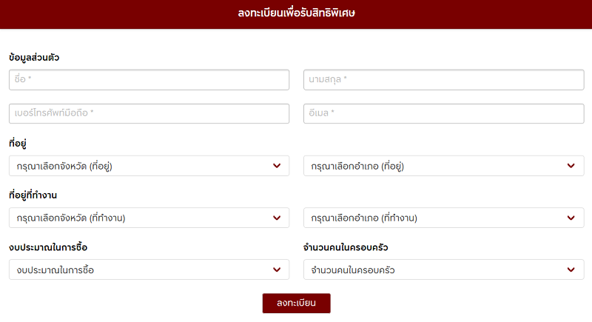Submit form with the ลงทะเบียน button

[297, 303]
